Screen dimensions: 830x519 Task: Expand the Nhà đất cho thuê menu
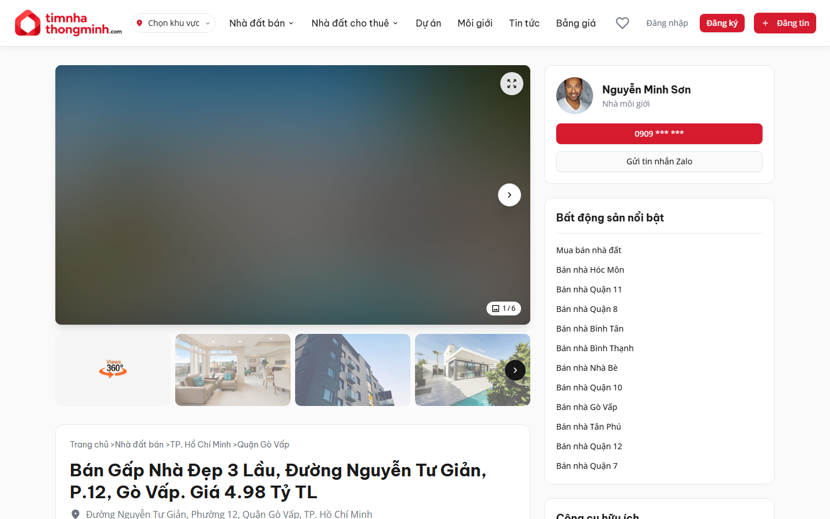355,23
